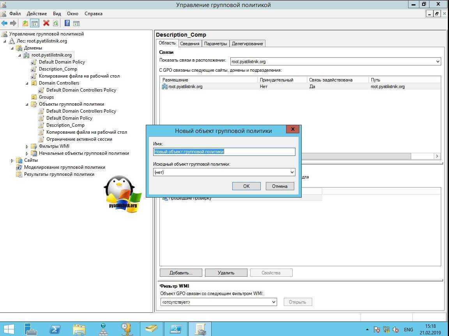Image resolution: width=449 pixels, height=336 pixels.
Task: Click the green Refresh toolbar icon
Action: pyautogui.click(x=56, y=23)
